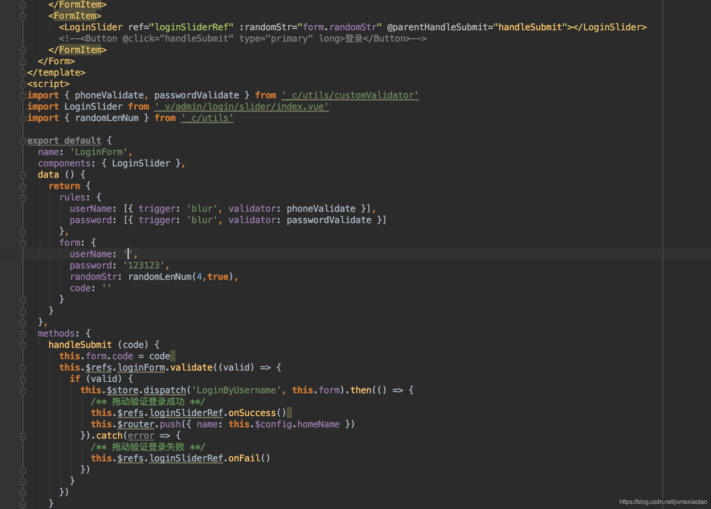711x509 pixels.
Task: Fold the 'if (valid) {' block
Action: point(23,379)
